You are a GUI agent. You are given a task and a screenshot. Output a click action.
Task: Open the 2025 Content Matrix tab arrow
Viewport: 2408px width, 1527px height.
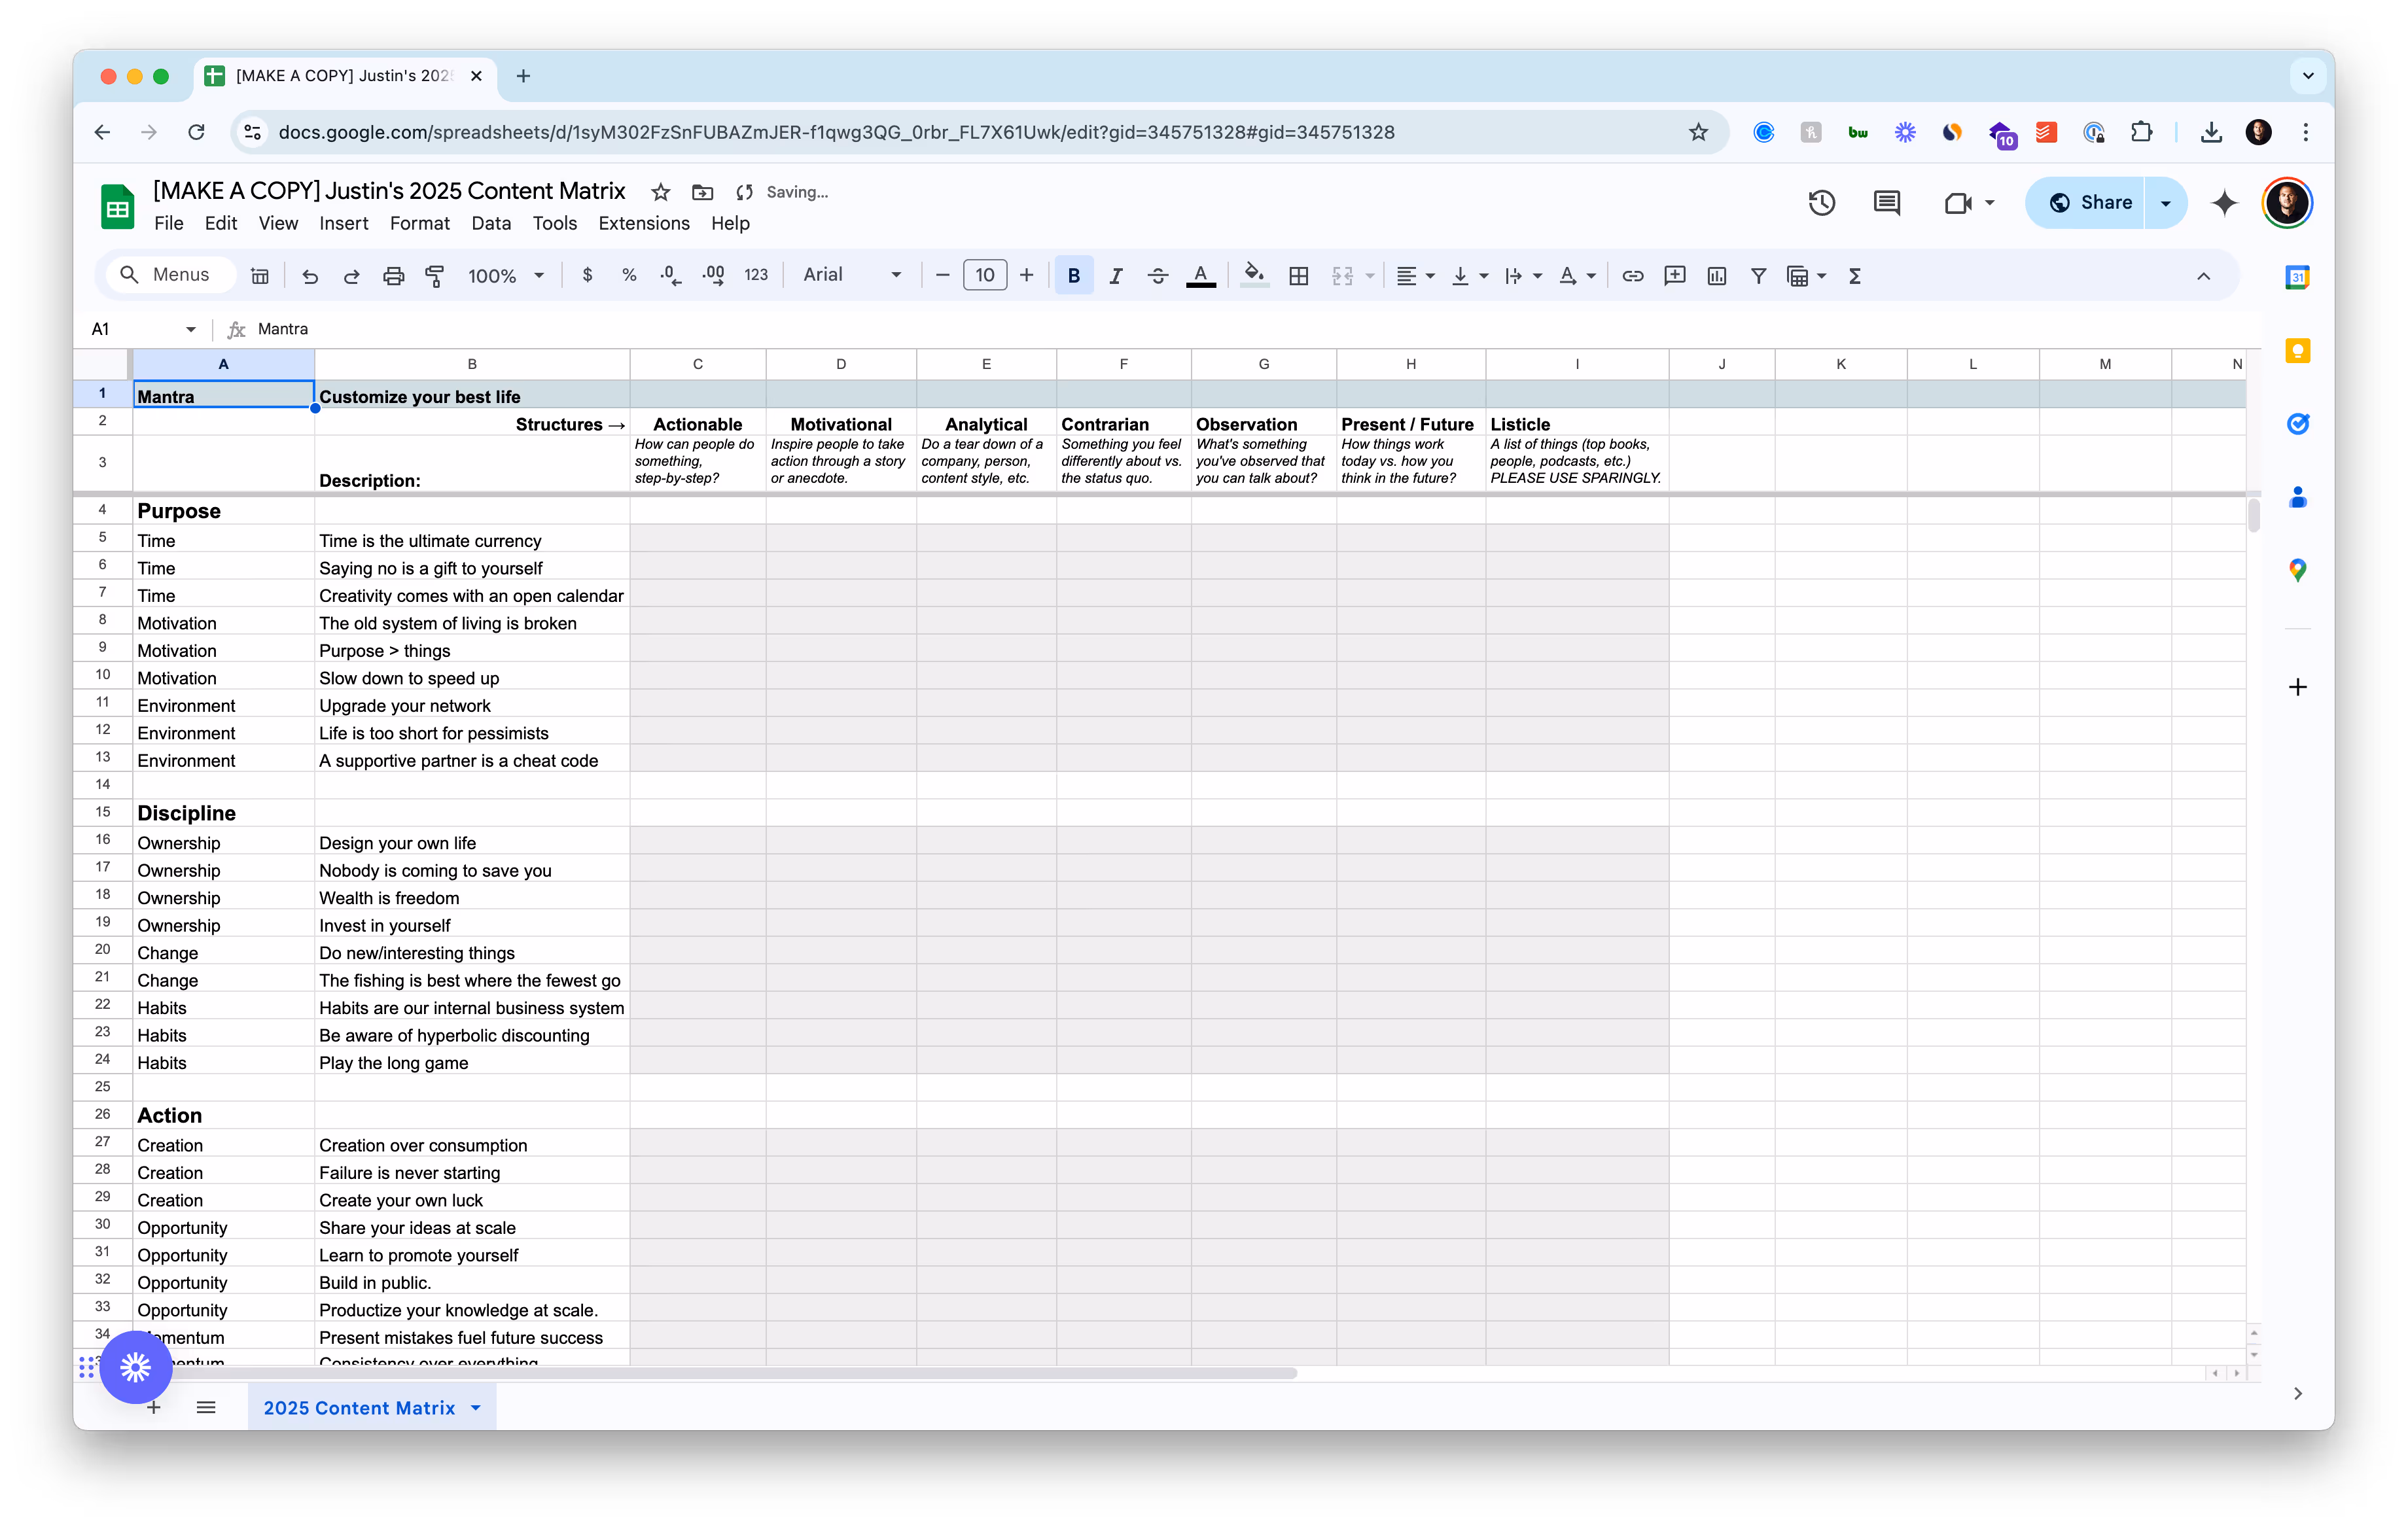476,1408
